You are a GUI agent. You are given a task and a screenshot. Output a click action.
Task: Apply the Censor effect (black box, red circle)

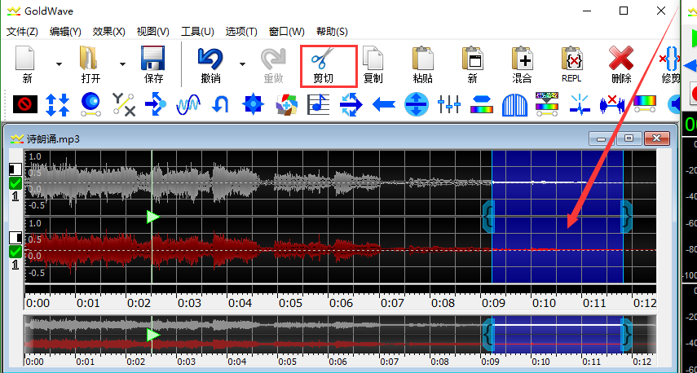tap(25, 104)
